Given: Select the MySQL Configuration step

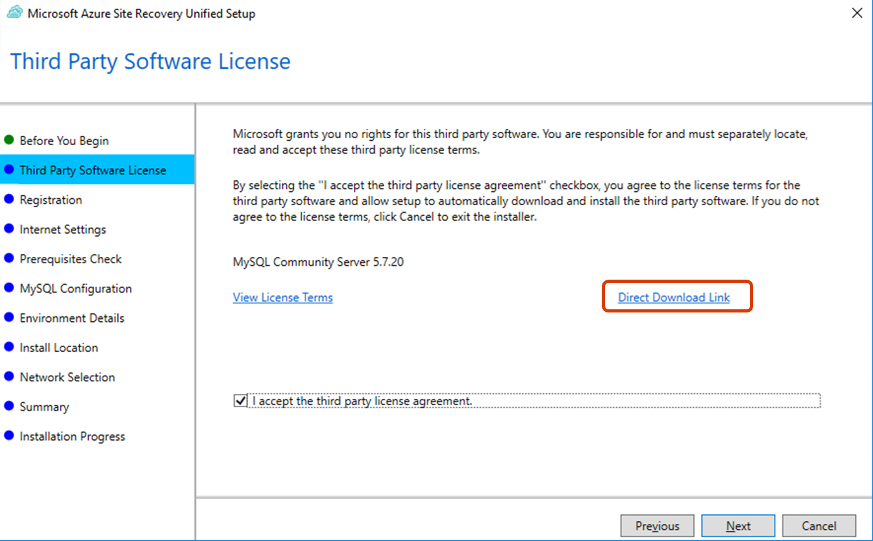Looking at the screenshot, I should (x=76, y=288).
